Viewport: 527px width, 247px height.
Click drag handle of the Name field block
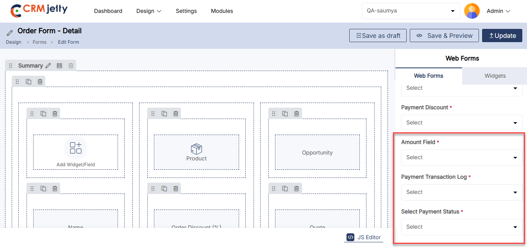pyautogui.click(x=32, y=188)
